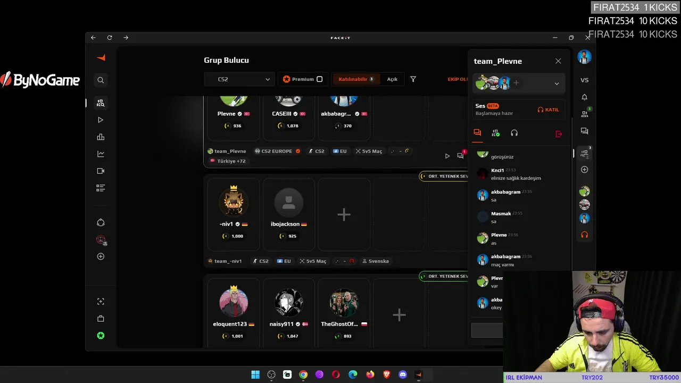Toggle the Premium checkbox
This screenshot has width=681, height=383.
click(319, 79)
